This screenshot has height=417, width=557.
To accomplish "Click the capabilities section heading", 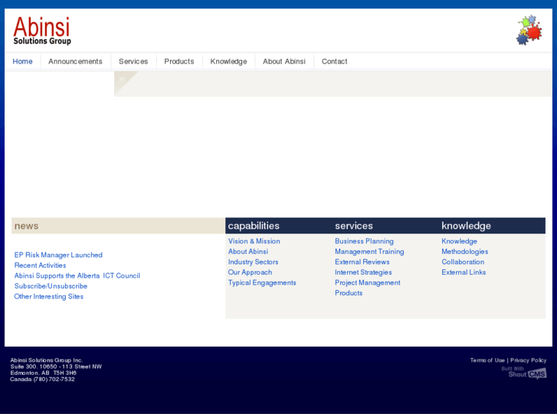I will click(x=254, y=226).
